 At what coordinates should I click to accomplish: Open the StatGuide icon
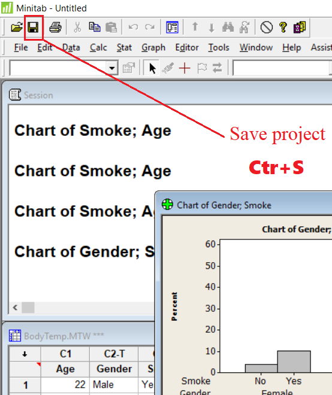[300, 27]
